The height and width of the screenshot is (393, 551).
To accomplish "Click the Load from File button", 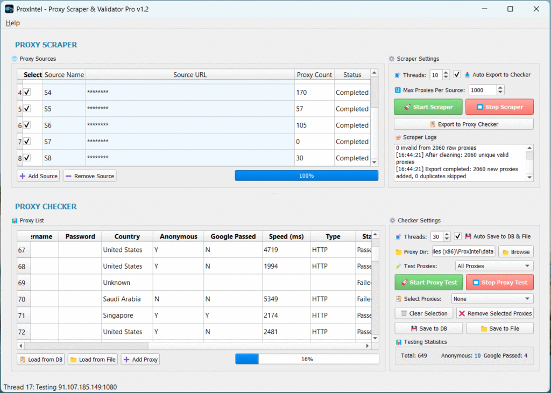I will (x=92, y=359).
